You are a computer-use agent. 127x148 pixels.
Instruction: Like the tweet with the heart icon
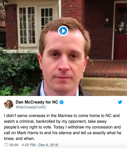(x=6, y=145)
